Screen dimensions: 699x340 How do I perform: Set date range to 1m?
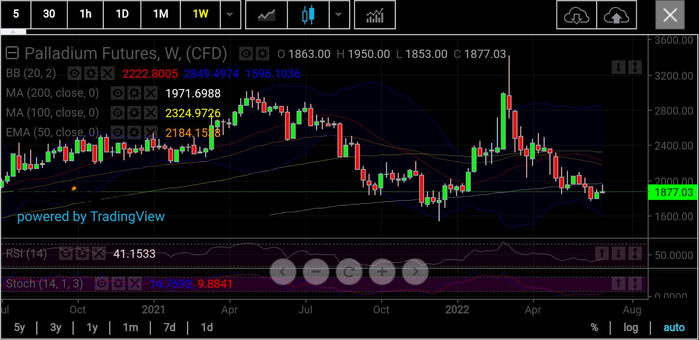(x=130, y=327)
